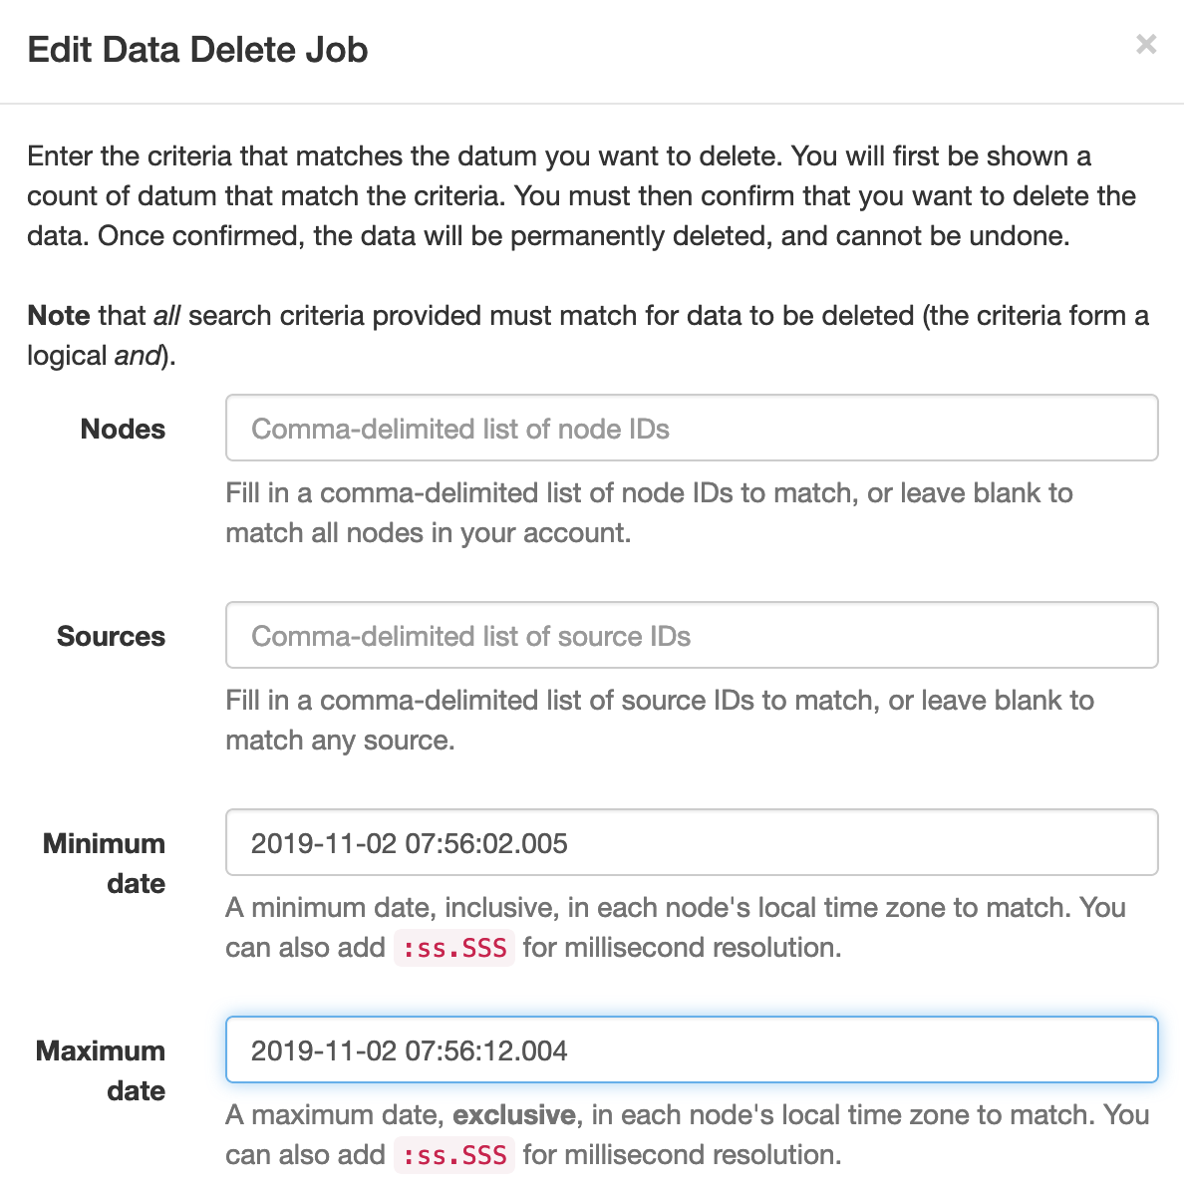Focus the Nodes comma-delimited ID field
This screenshot has width=1184, height=1196.
coord(692,428)
